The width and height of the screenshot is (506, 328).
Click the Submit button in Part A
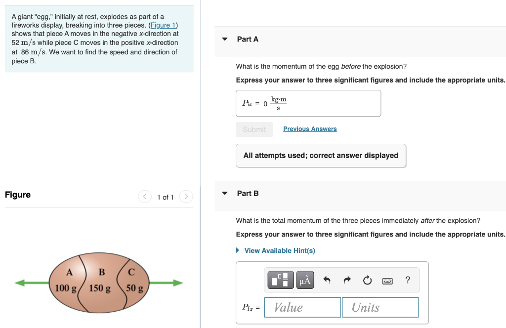point(254,129)
